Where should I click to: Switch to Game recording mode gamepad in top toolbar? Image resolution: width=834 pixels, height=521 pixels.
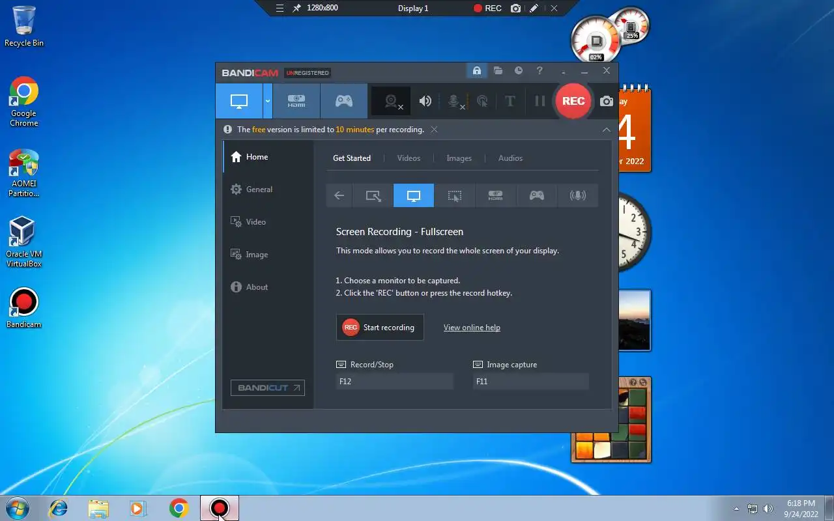click(x=343, y=101)
